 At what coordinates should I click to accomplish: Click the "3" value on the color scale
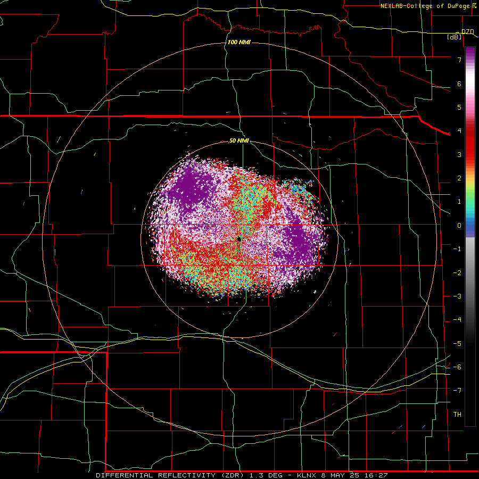459,154
